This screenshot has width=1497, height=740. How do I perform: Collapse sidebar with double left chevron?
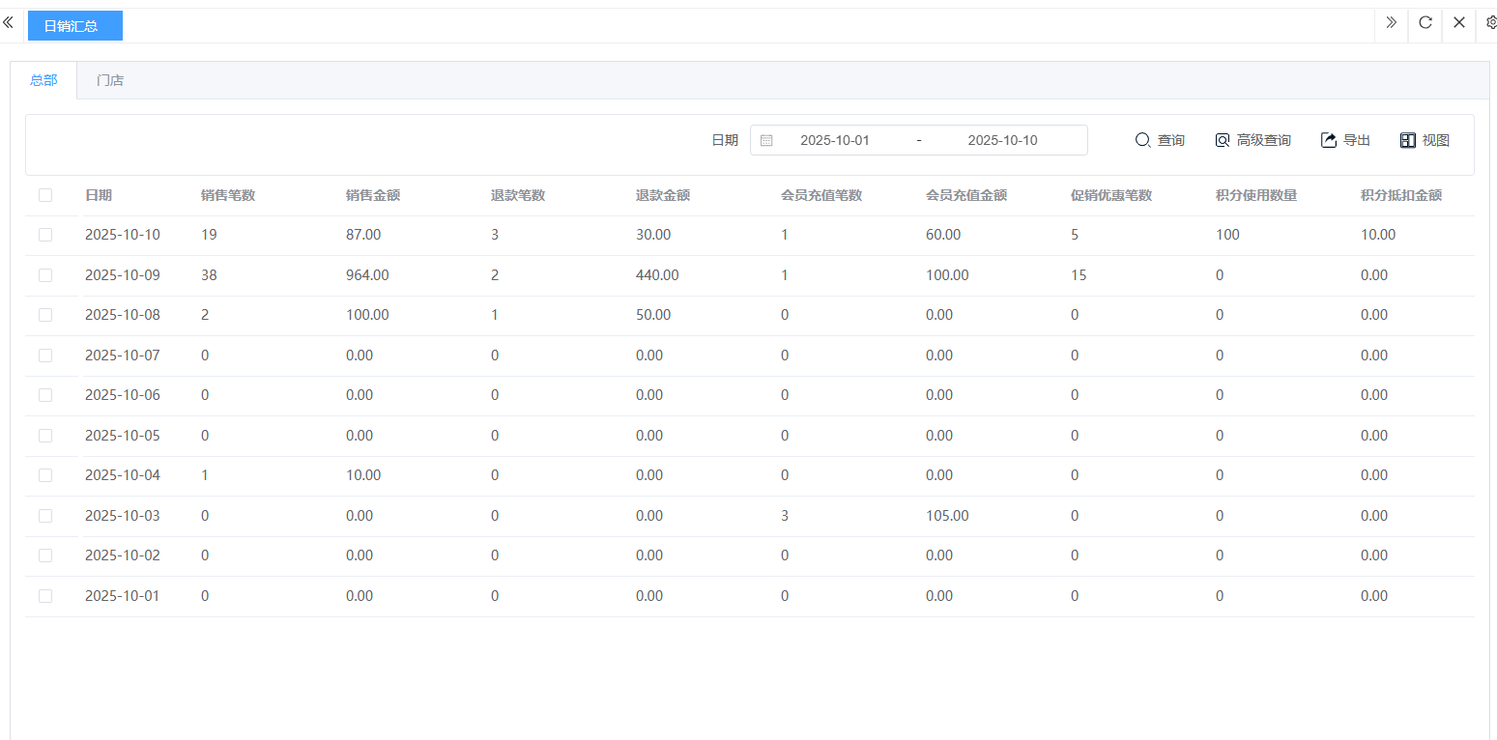8,22
